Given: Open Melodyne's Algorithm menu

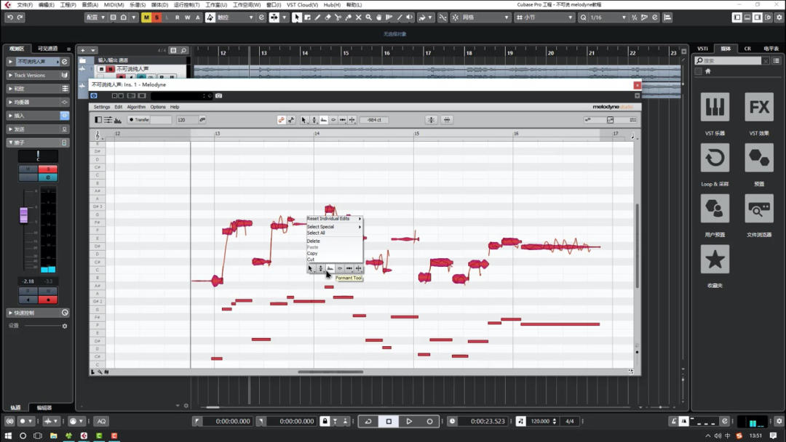Looking at the screenshot, I should [136, 107].
